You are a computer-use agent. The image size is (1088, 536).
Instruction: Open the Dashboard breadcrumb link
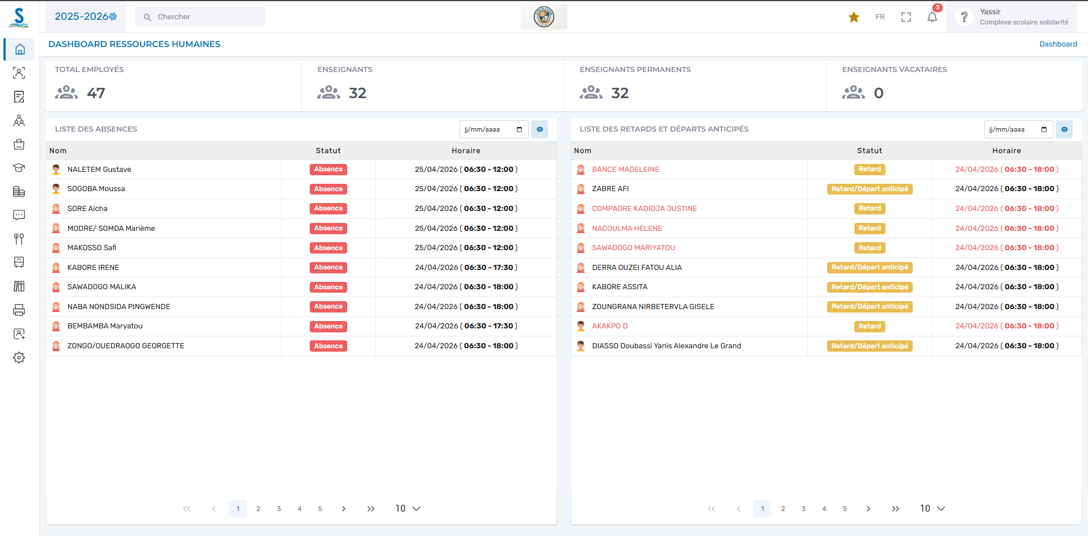(x=1058, y=44)
